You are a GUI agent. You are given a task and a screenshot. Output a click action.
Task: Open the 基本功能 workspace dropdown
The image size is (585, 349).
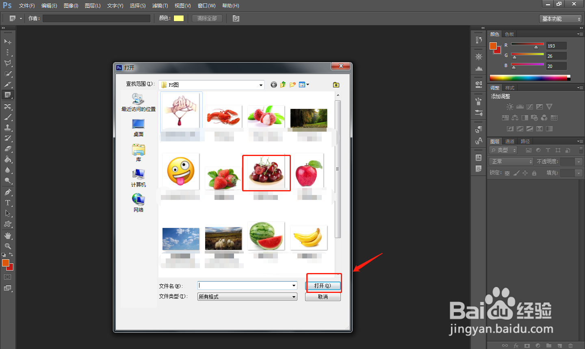click(x=561, y=19)
